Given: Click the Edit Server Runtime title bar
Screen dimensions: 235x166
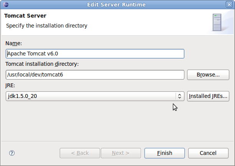Looking at the screenshot, I should coord(116,5).
